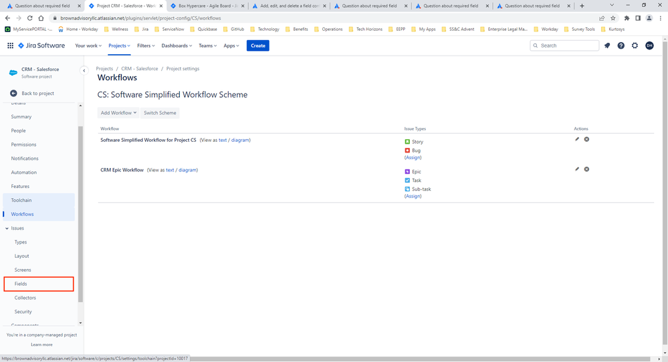Open the Teams dropdown menu
Screen dimensions: 668x362
click(207, 46)
